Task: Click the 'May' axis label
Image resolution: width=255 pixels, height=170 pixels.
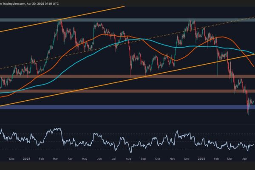Action: pos(85,159)
